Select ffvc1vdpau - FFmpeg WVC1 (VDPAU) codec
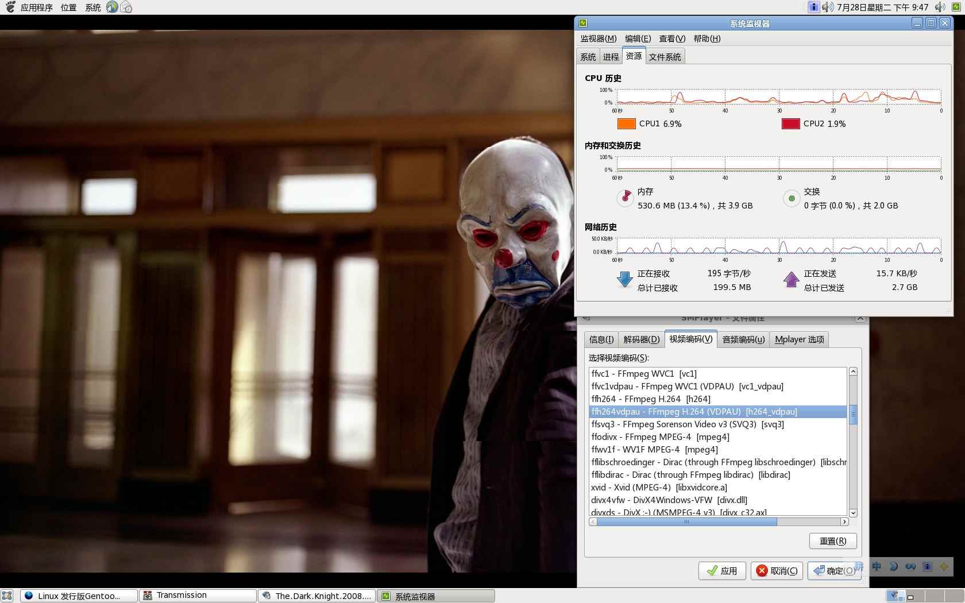 (717, 386)
